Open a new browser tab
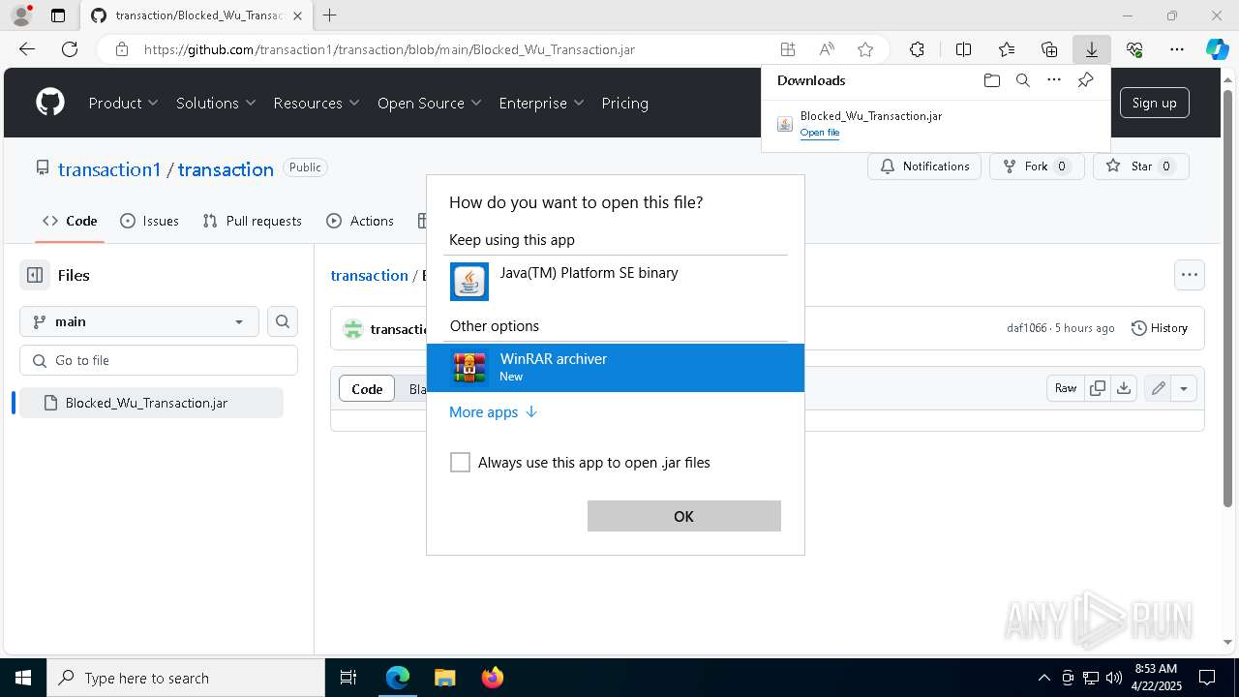Image resolution: width=1239 pixels, height=697 pixels. point(329,15)
